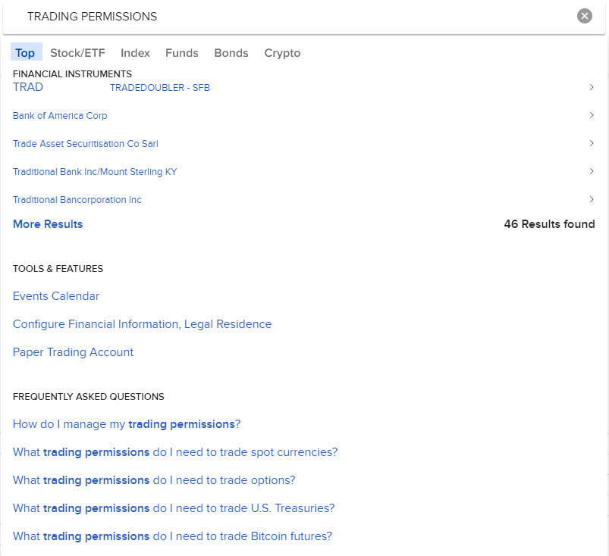
Task: Select the Funds tab
Action: (181, 53)
